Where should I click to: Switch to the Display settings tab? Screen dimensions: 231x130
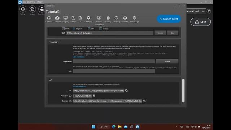click(66, 19)
